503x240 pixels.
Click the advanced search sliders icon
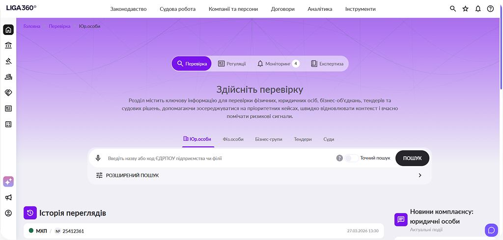[99, 175]
